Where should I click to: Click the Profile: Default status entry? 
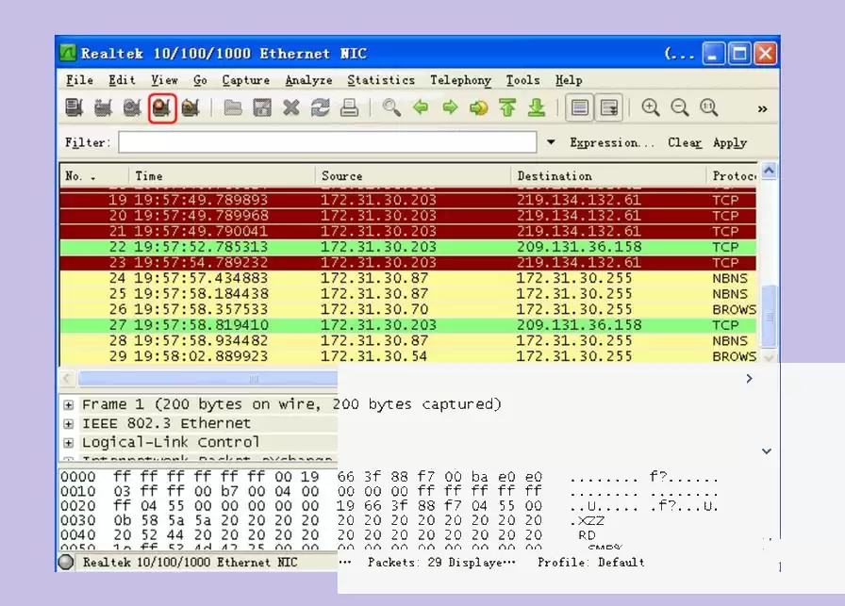tap(590, 563)
